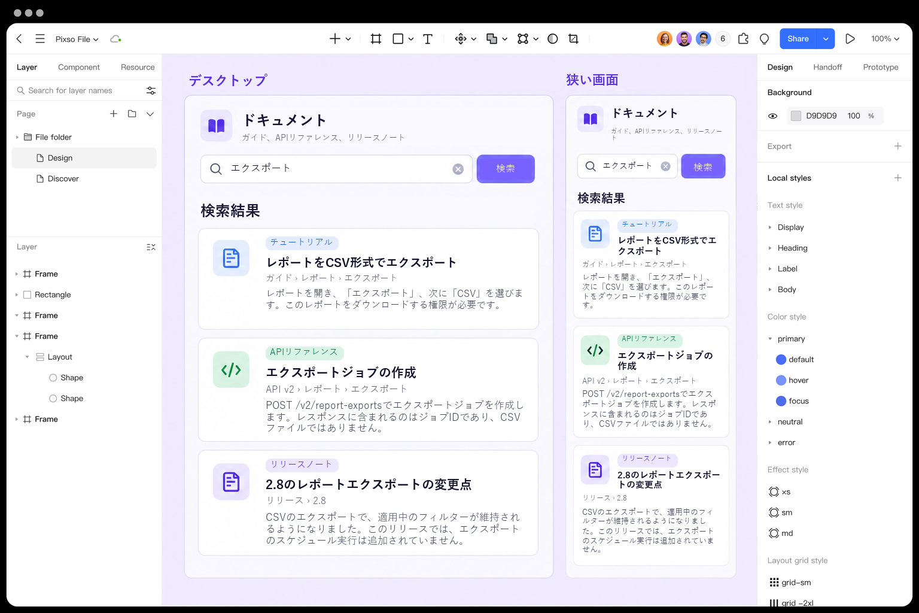Viewport: 919px width, 613px height.
Task: Select the Crop tool
Action: [573, 39]
